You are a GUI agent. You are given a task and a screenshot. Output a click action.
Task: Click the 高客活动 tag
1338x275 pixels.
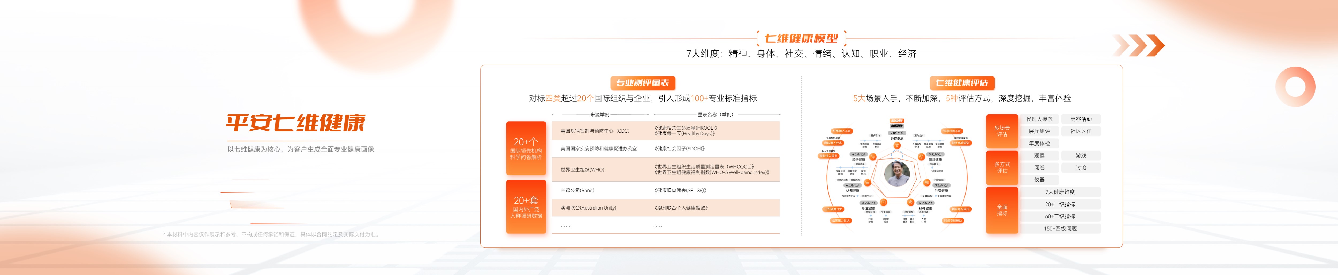point(1081,119)
